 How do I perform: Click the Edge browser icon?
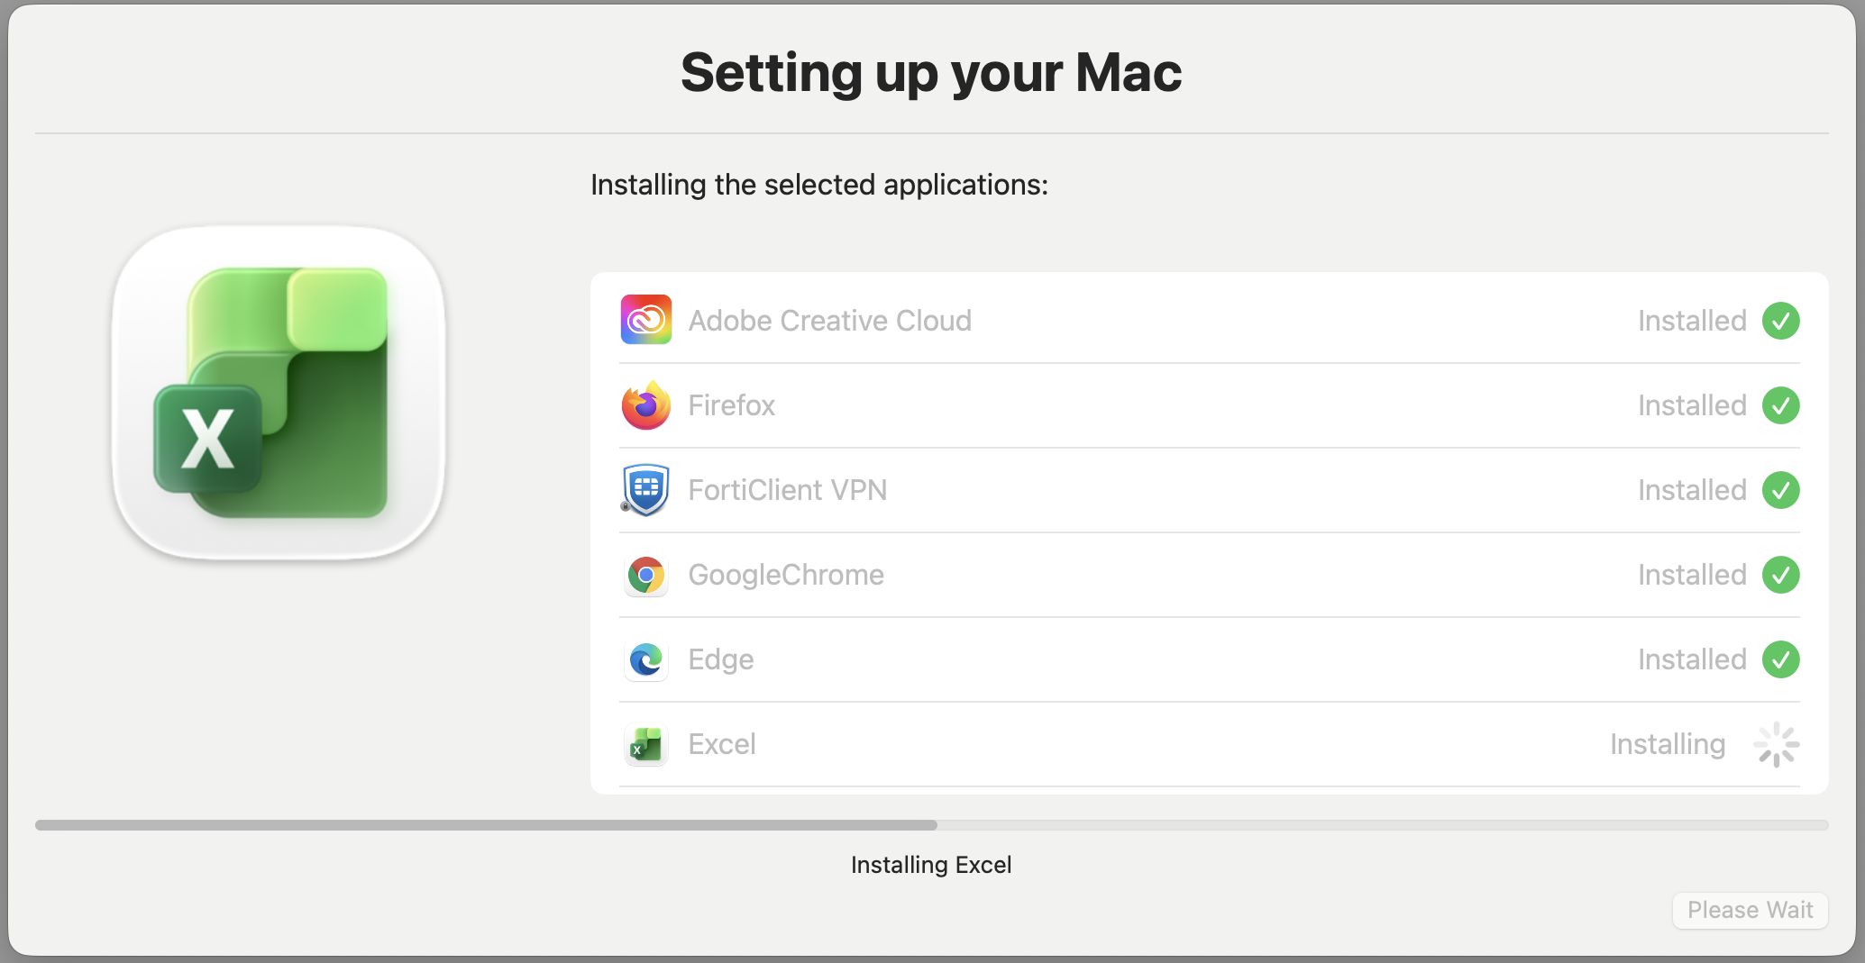tap(646, 659)
